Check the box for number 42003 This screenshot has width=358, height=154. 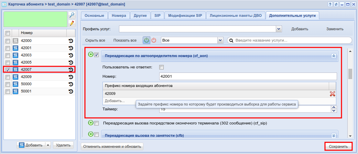click(8, 55)
